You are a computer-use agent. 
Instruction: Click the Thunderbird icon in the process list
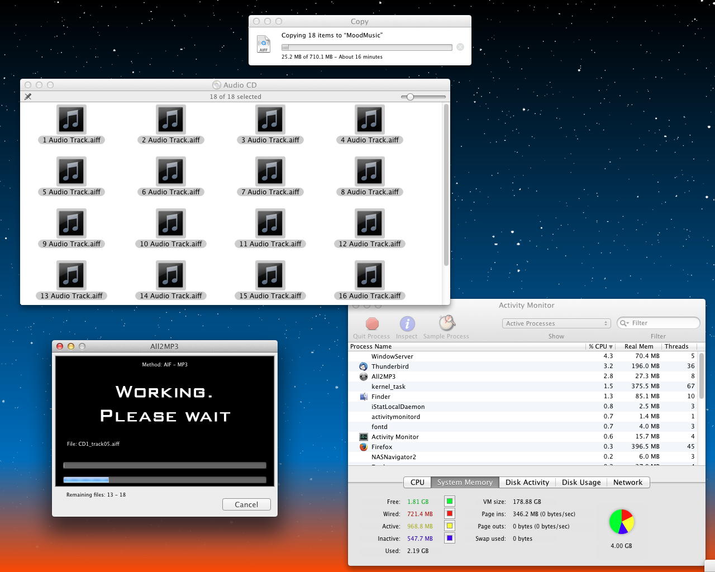(363, 366)
